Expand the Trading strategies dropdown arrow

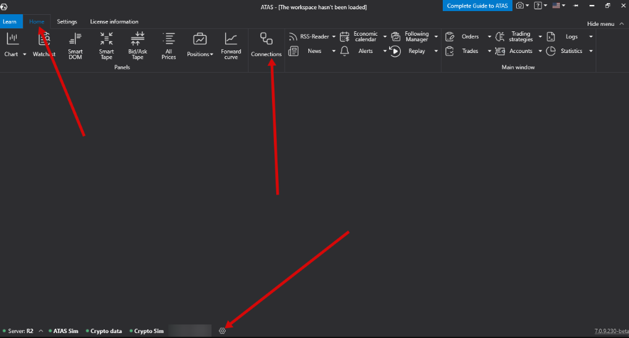coord(540,36)
